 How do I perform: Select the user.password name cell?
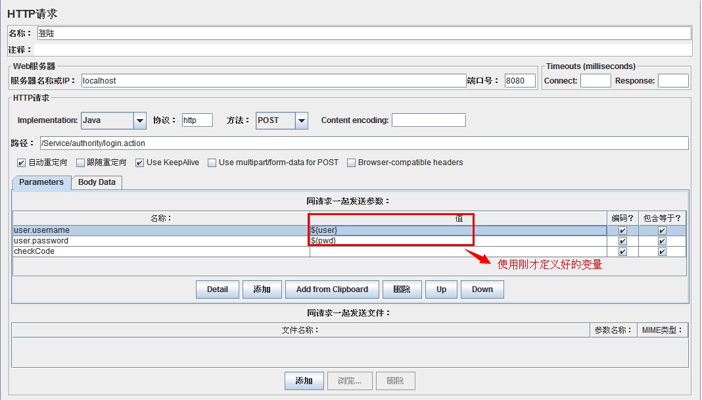[x=161, y=241]
